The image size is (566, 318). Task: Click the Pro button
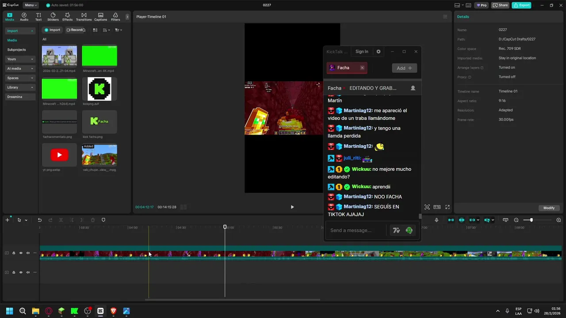[x=481, y=5]
